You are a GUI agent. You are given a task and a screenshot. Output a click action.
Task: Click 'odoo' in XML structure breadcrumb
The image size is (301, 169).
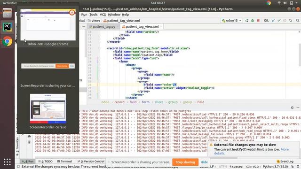click(105, 102)
